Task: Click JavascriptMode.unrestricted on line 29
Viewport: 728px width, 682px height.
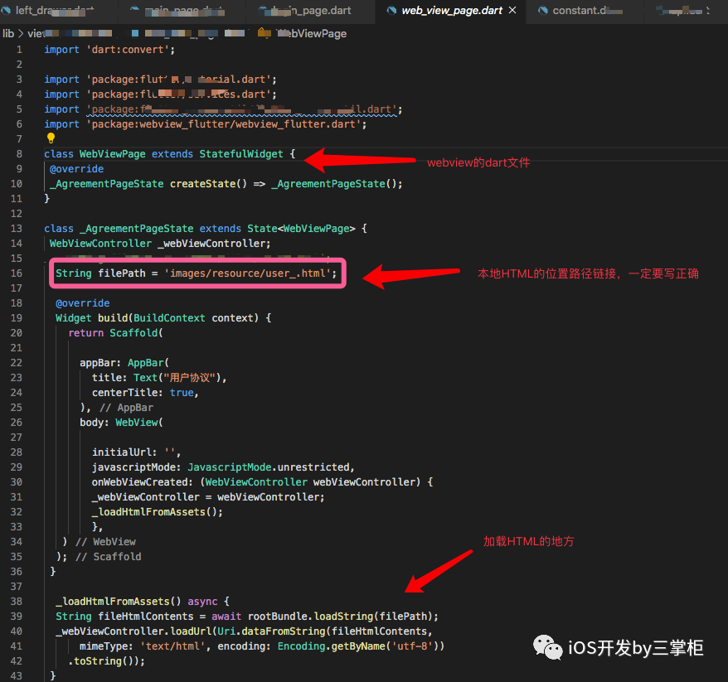Action: point(269,467)
